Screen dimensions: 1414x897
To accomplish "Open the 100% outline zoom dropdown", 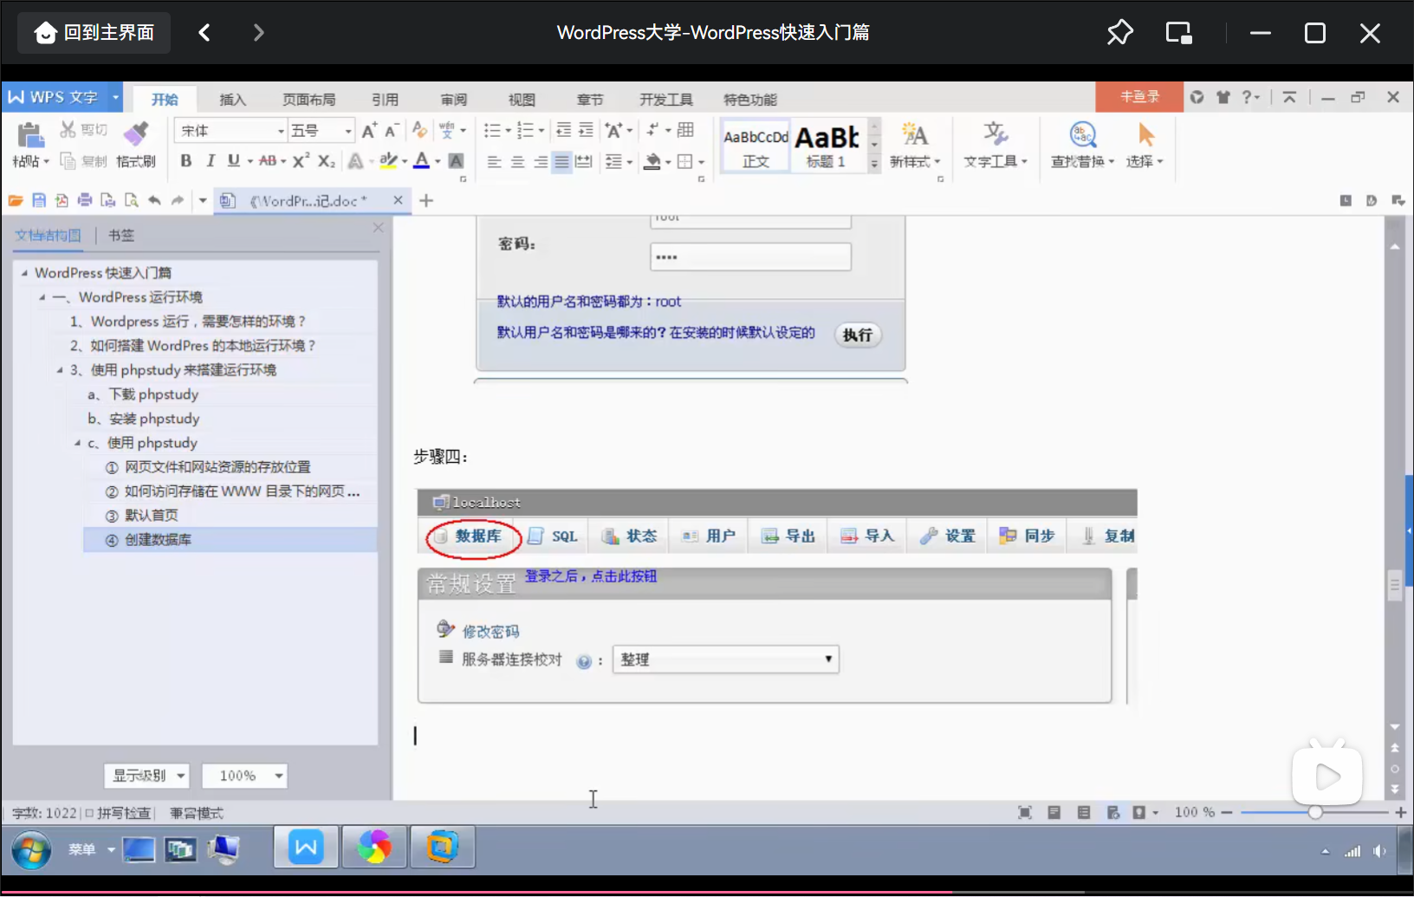I will coord(244,776).
